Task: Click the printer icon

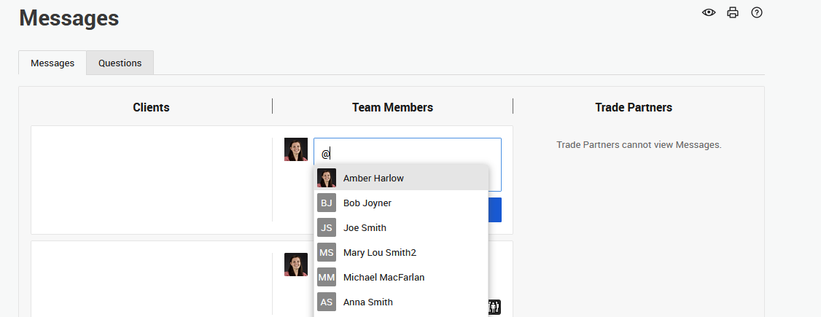Action: click(x=733, y=12)
